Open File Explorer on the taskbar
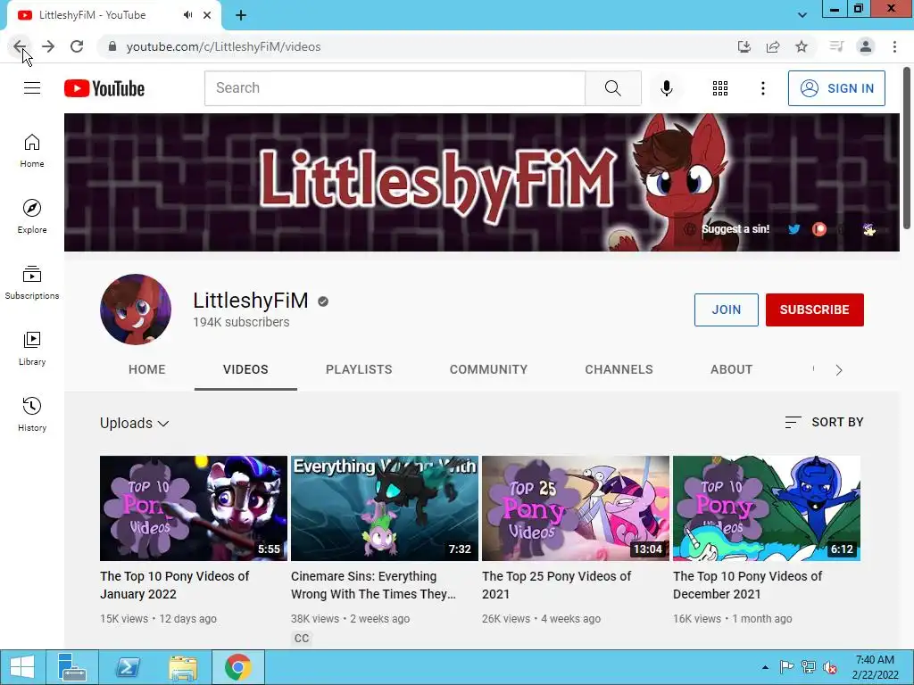 point(182,667)
